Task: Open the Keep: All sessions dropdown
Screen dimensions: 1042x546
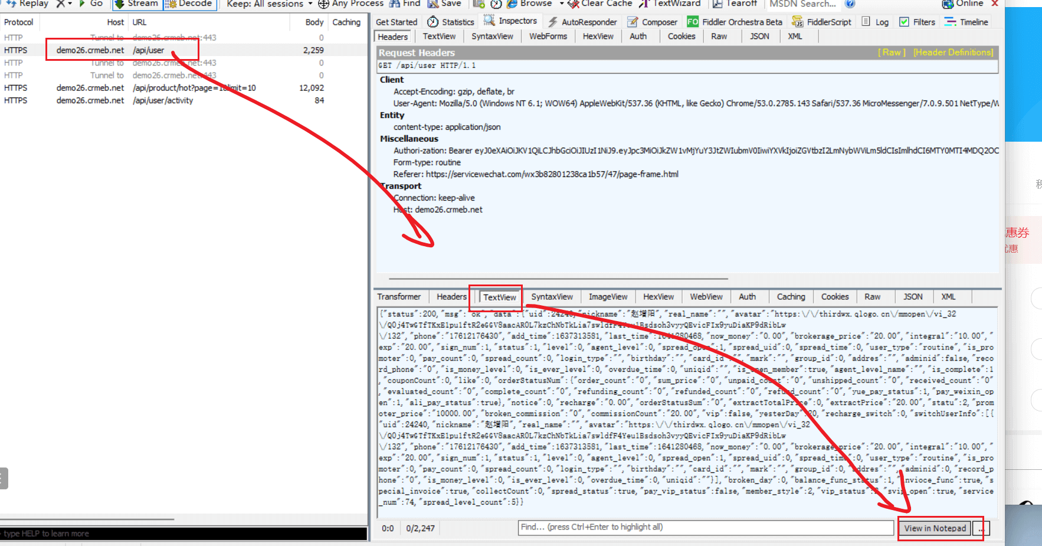Action: pos(270,4)
